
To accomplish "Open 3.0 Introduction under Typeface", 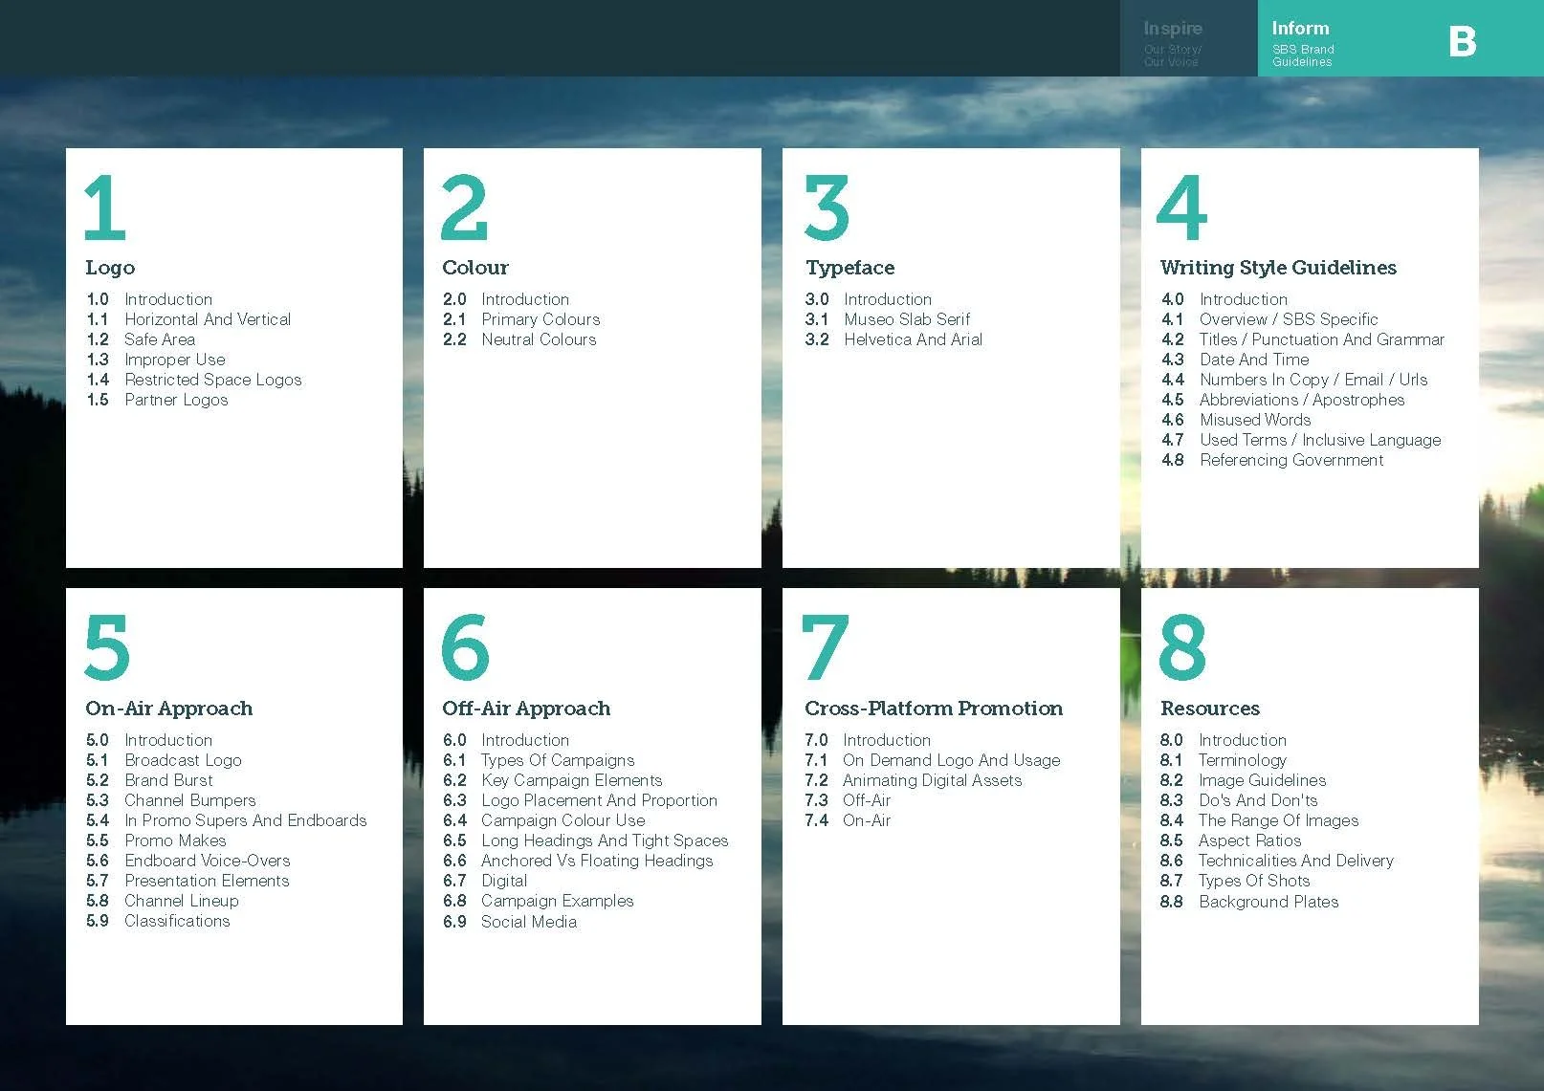I will (x=869, y=299).
